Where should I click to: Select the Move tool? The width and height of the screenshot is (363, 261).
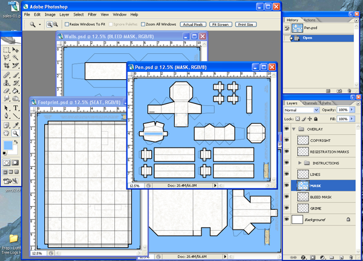pyautogui.click(x=15, y=50)
